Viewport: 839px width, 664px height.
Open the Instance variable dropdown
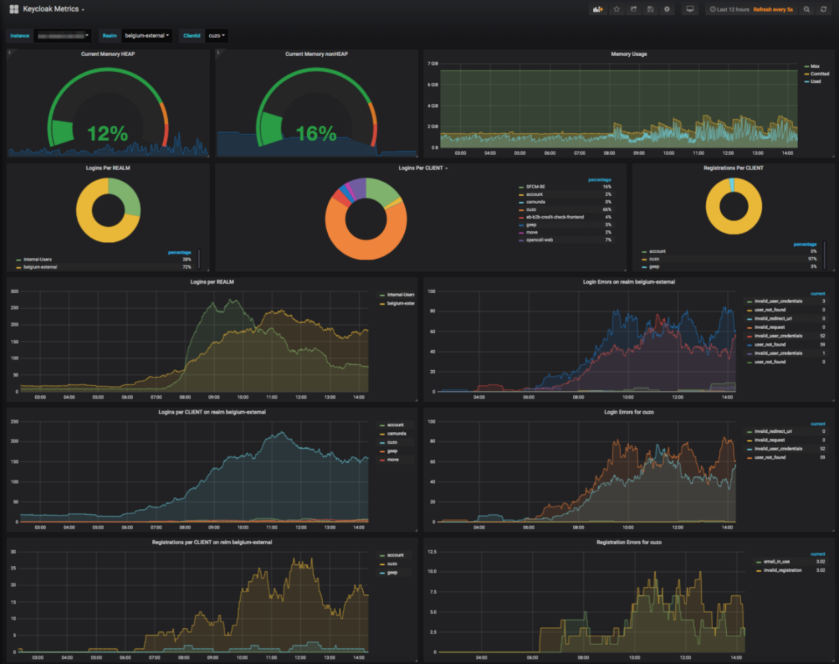pos(62,36)
